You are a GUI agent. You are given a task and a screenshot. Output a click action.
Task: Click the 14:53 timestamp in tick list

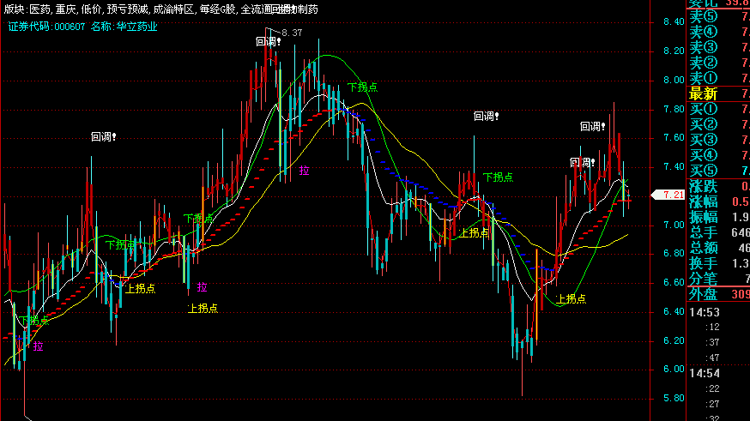[705, 312]
